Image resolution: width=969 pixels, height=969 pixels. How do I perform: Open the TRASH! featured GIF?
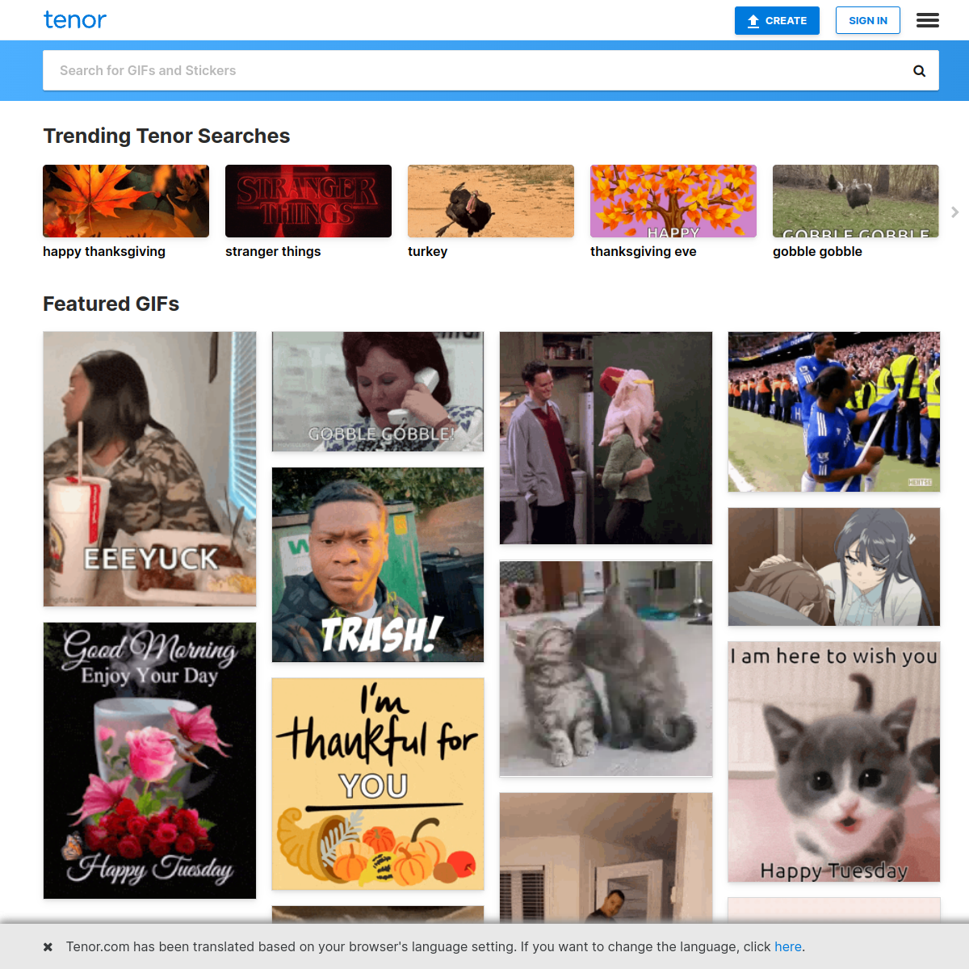click(x=378, y=565)
